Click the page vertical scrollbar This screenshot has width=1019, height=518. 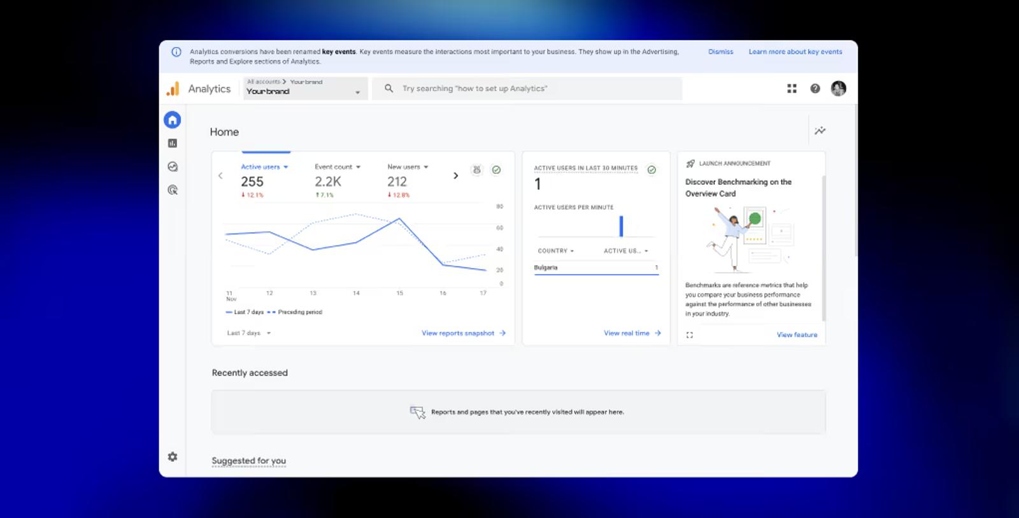tap(855, 182)
